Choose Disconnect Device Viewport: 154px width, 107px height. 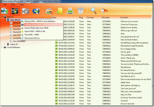(x=42, y=38)
